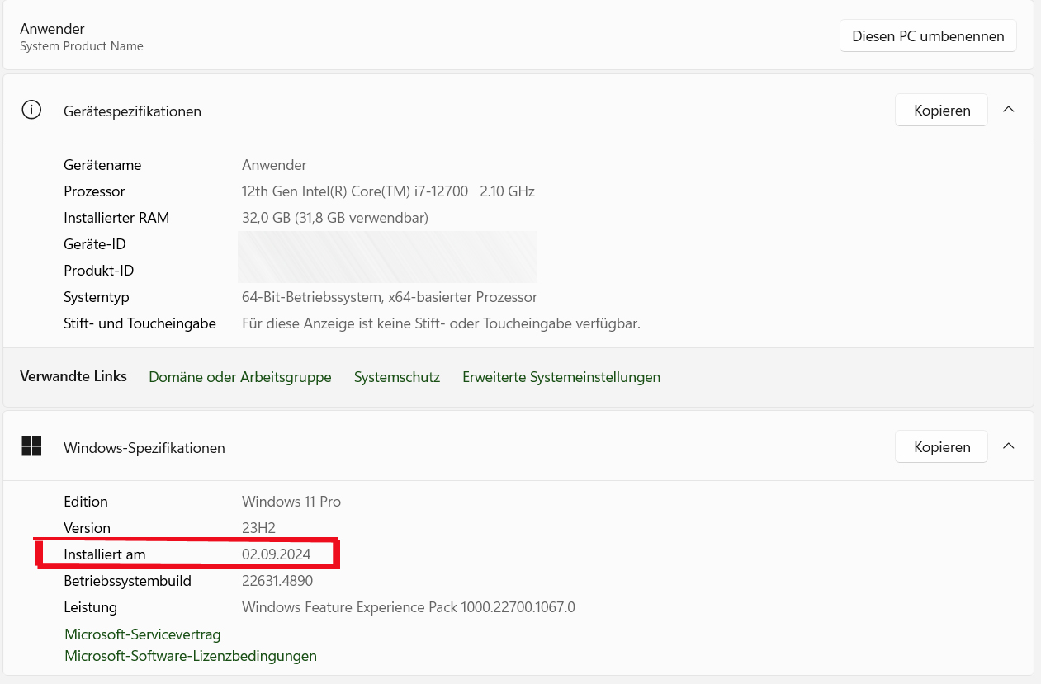
Task: Open the Microsoft-Software-Lizenzbedingungen link
Action: pyautogui.click(x=191, y=656)
